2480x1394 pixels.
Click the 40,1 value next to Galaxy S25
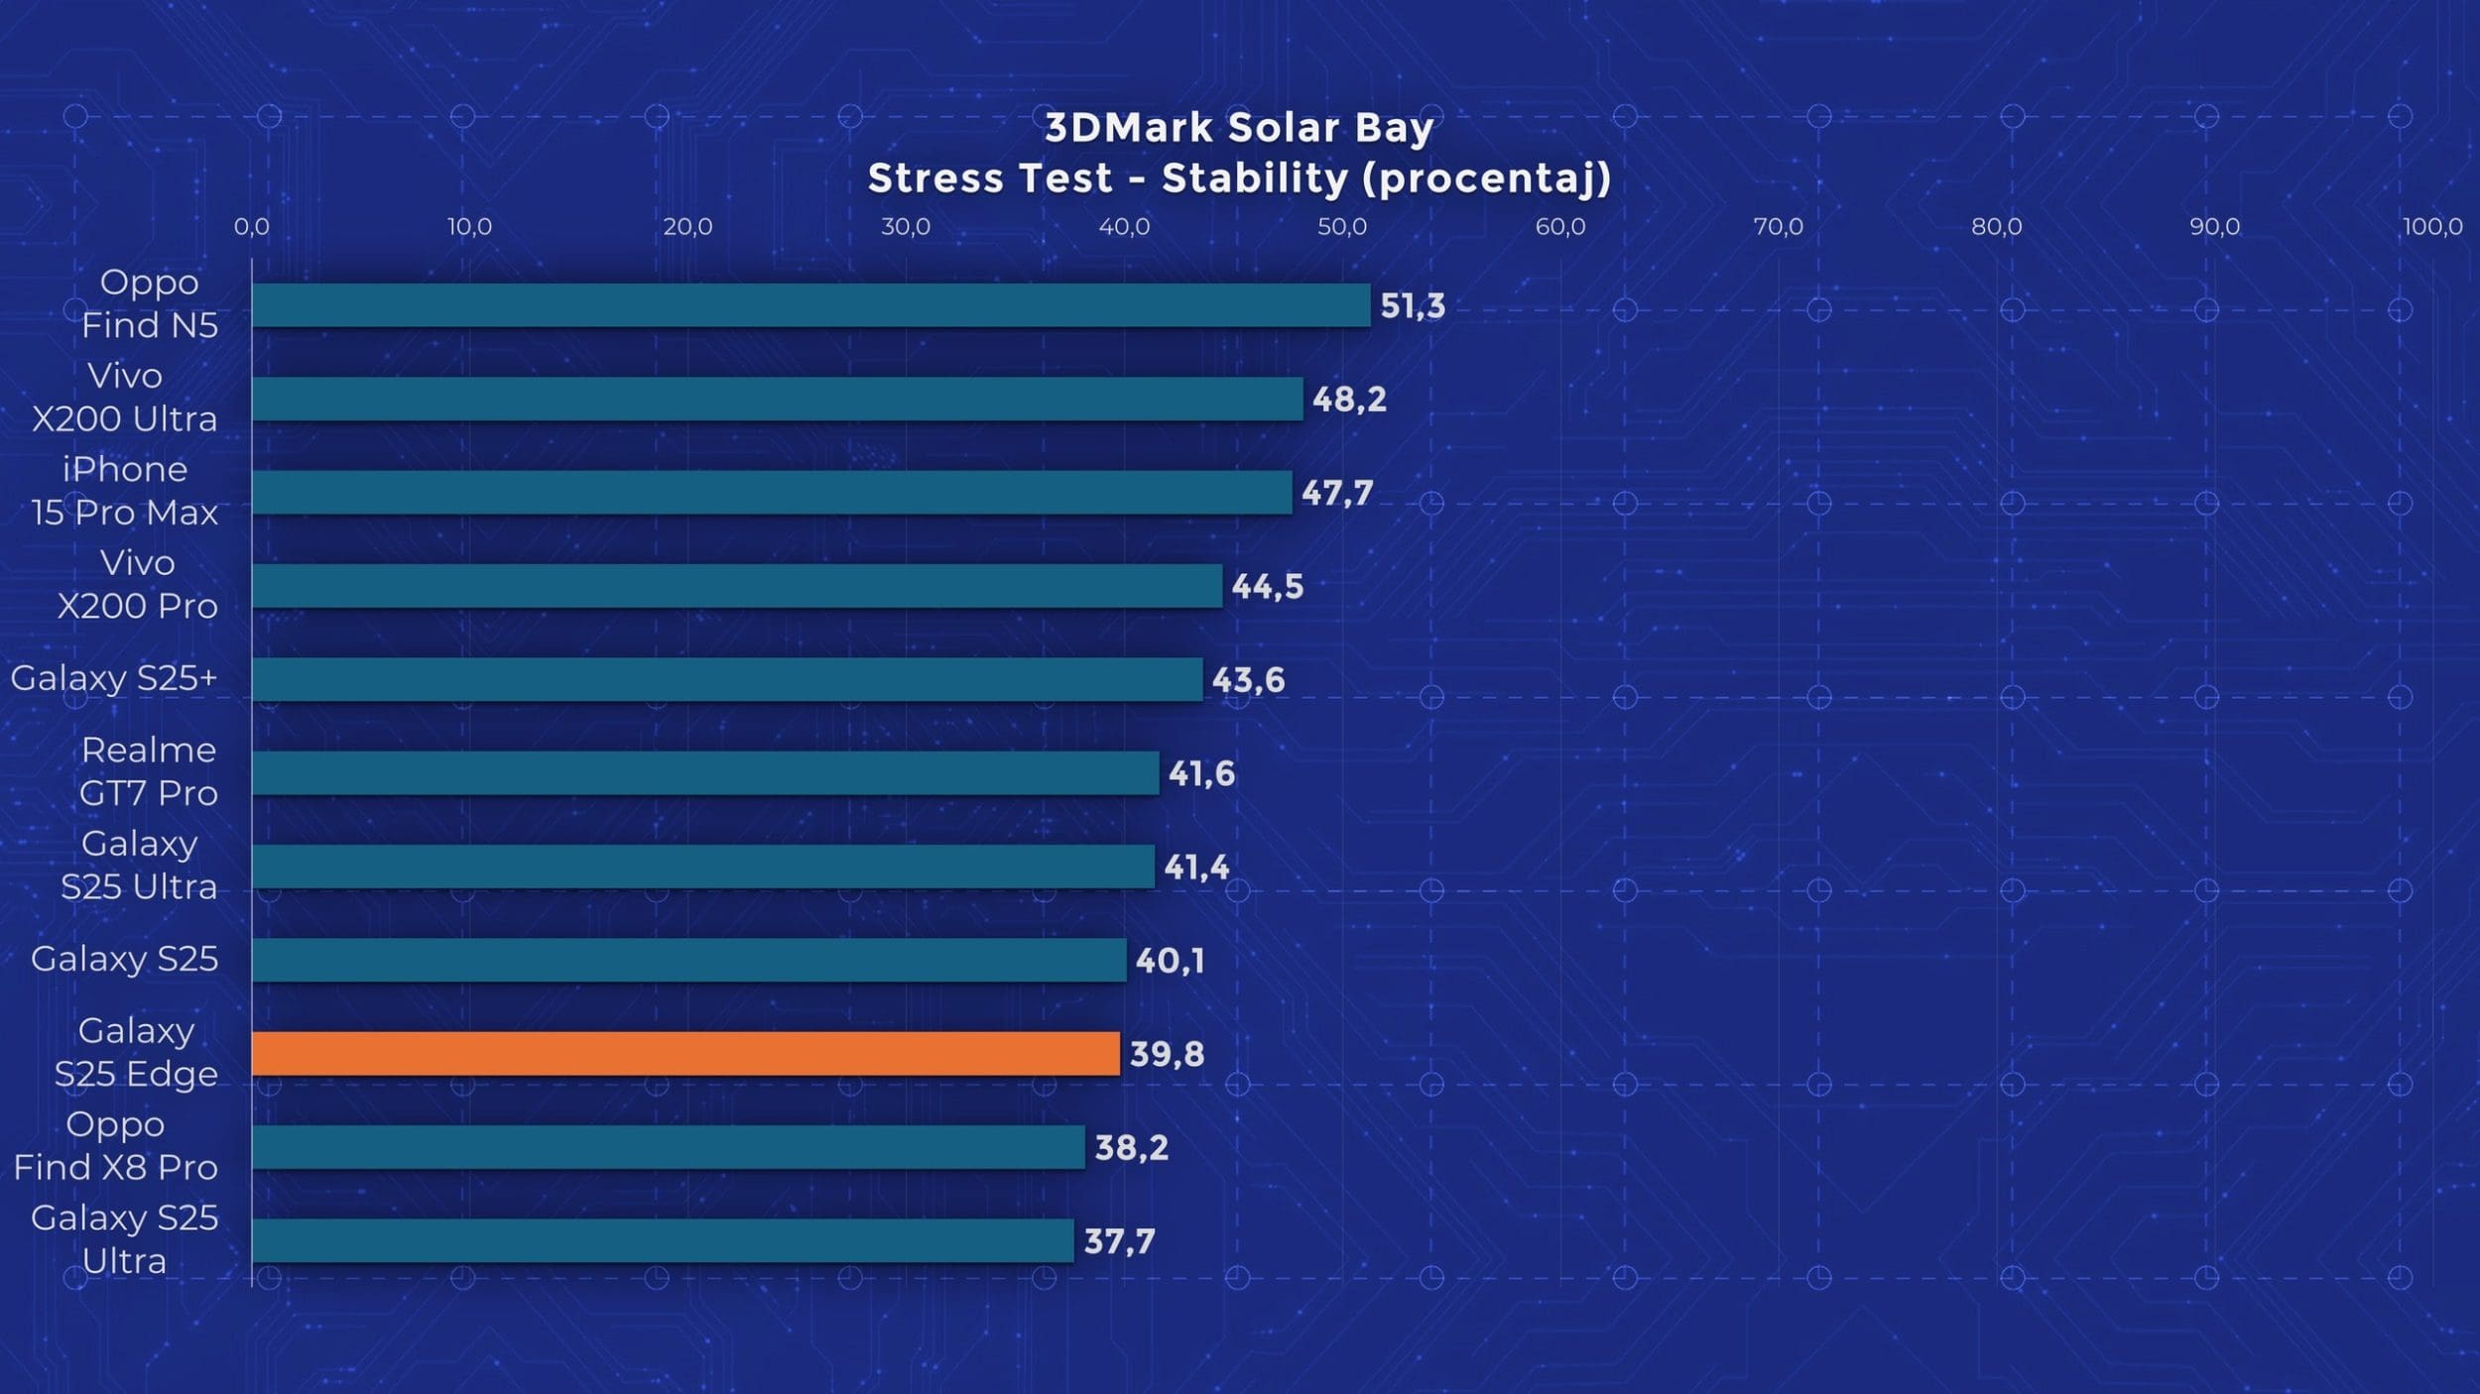1170,961
